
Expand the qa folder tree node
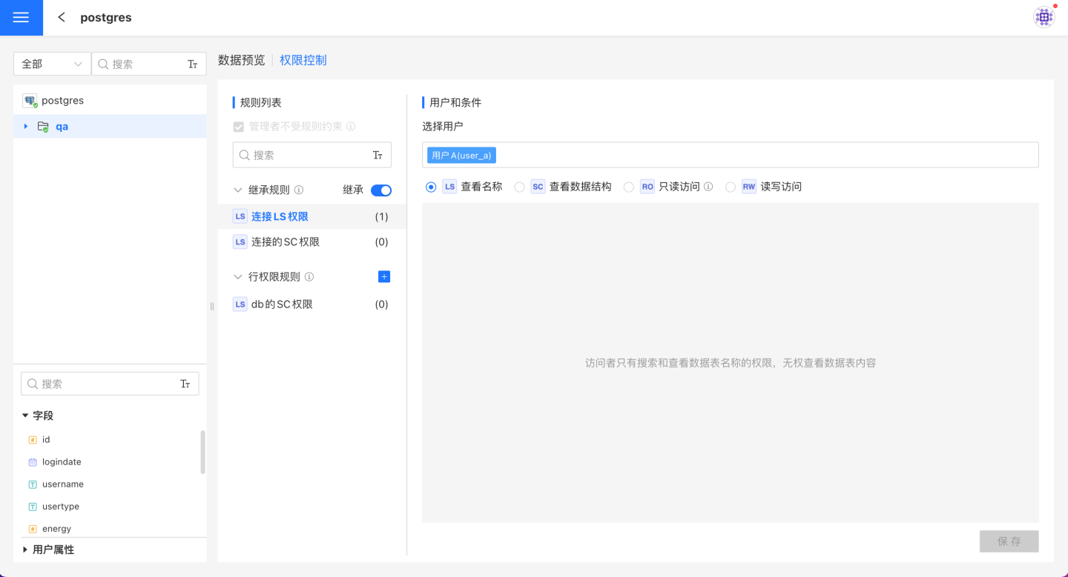(26, 127)
